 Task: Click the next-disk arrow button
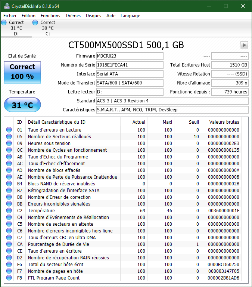click(244, 45)
